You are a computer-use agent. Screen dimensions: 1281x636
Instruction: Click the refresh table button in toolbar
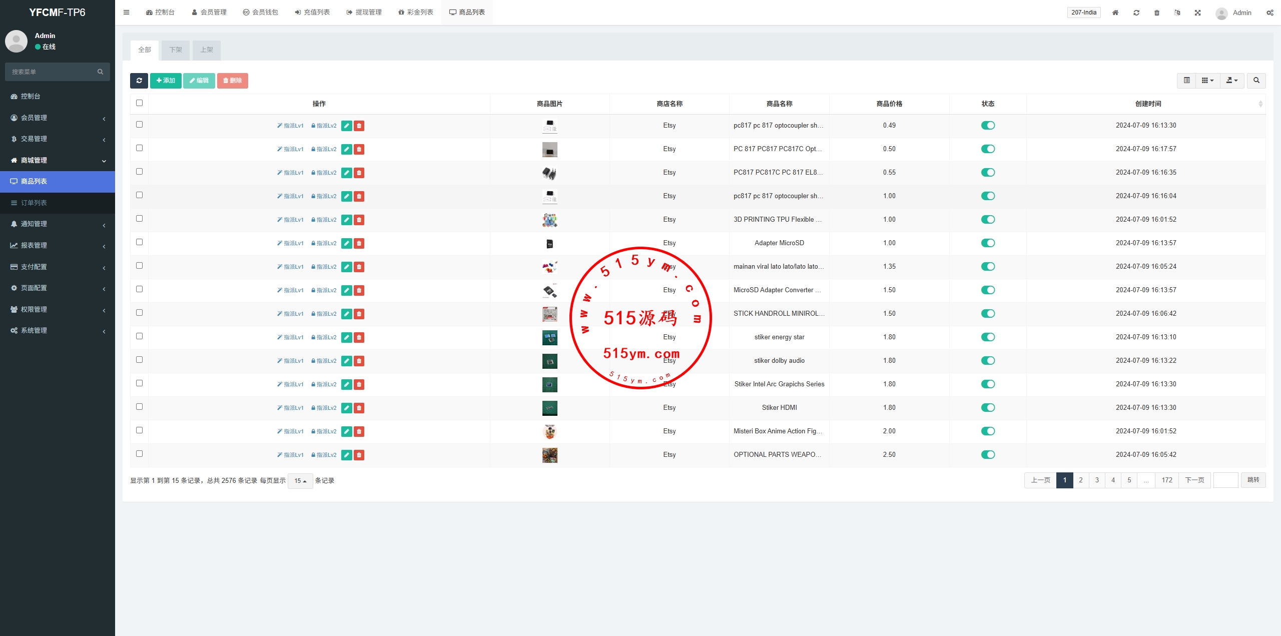[x=139, y=81]
